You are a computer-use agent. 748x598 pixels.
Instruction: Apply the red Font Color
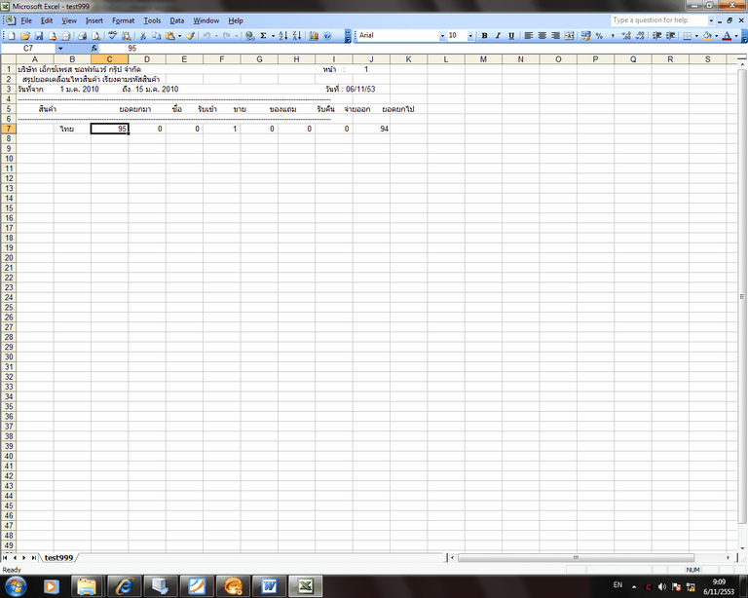pos(727,36)
